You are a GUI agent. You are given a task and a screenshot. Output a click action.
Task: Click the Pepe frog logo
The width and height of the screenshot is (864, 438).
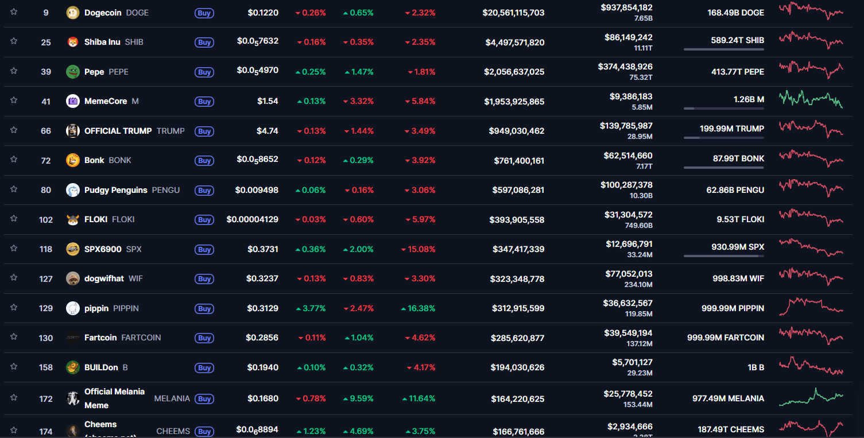[x=73, y=72]
